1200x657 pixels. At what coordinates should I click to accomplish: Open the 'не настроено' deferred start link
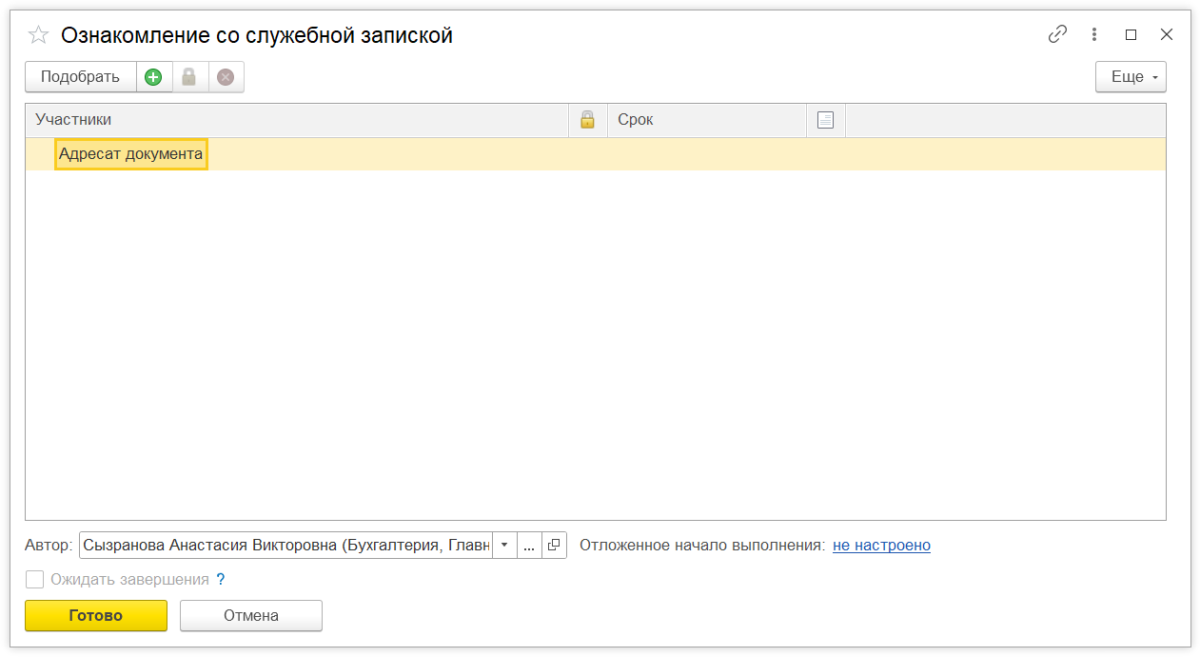(881, 546)
